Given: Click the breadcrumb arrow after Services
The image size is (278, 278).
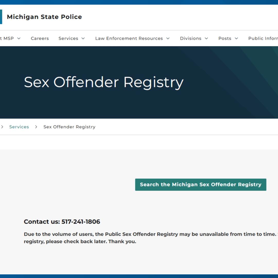Looking at the screenshot, I should pyautogui.click(x=36, y=127).
